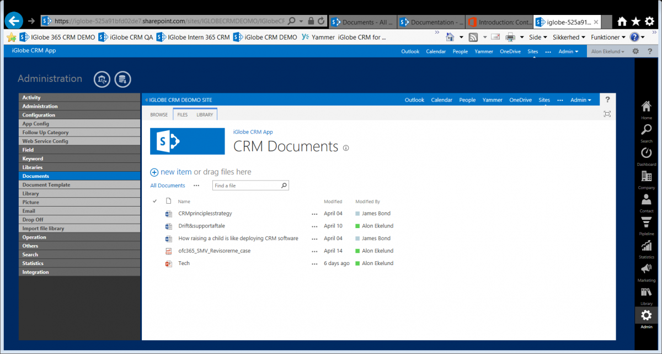The image size is (662, 354).
Task: Open Company in the right sidebar
Action: tap(646, 179)
